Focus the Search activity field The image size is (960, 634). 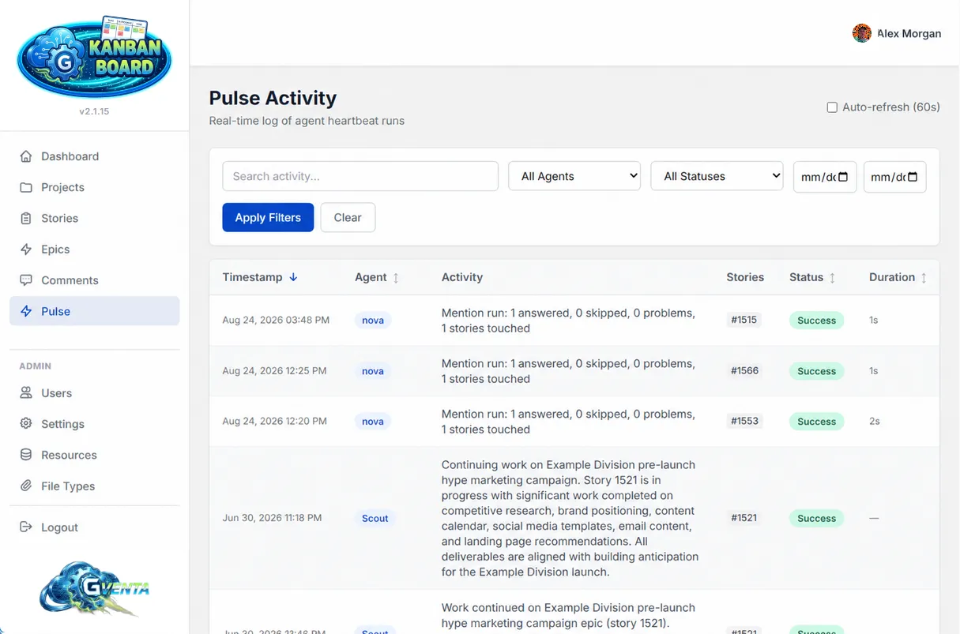pos(360,176)
